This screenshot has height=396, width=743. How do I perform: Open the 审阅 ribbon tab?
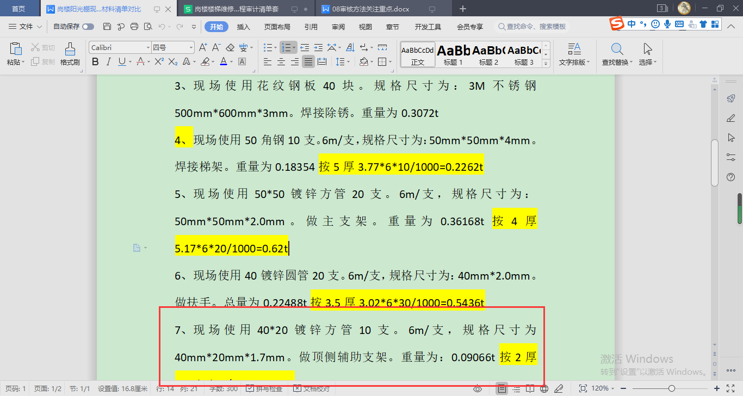point(338,27)
